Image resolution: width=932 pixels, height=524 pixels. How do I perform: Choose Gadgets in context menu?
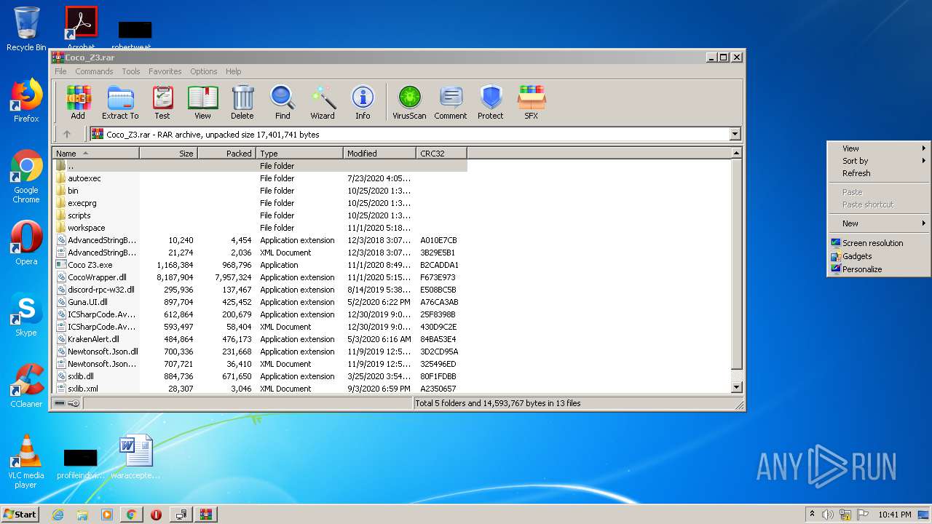(878, 256)
